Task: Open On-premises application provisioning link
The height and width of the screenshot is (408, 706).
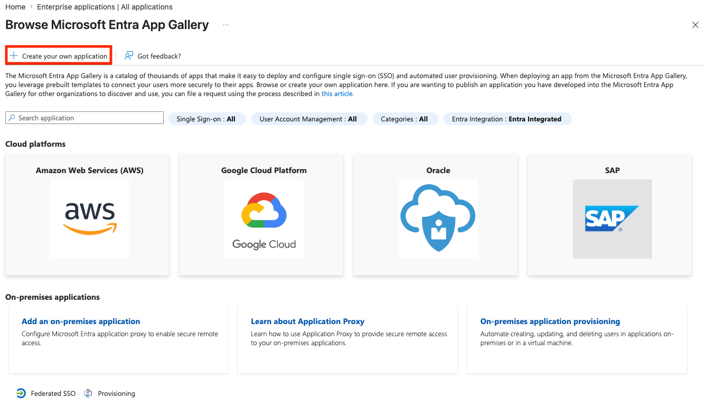Action: [550, 321]
